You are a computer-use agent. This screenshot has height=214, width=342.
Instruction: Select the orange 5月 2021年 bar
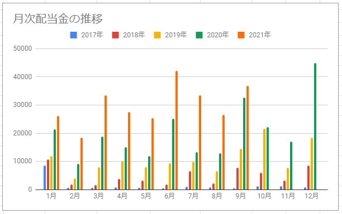[153, 154]
